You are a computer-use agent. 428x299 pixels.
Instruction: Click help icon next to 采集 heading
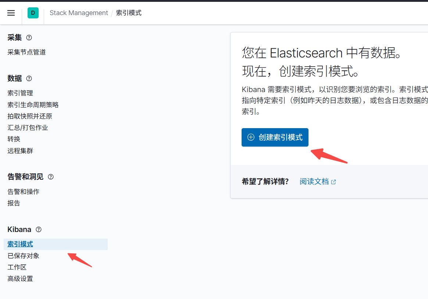29,38
